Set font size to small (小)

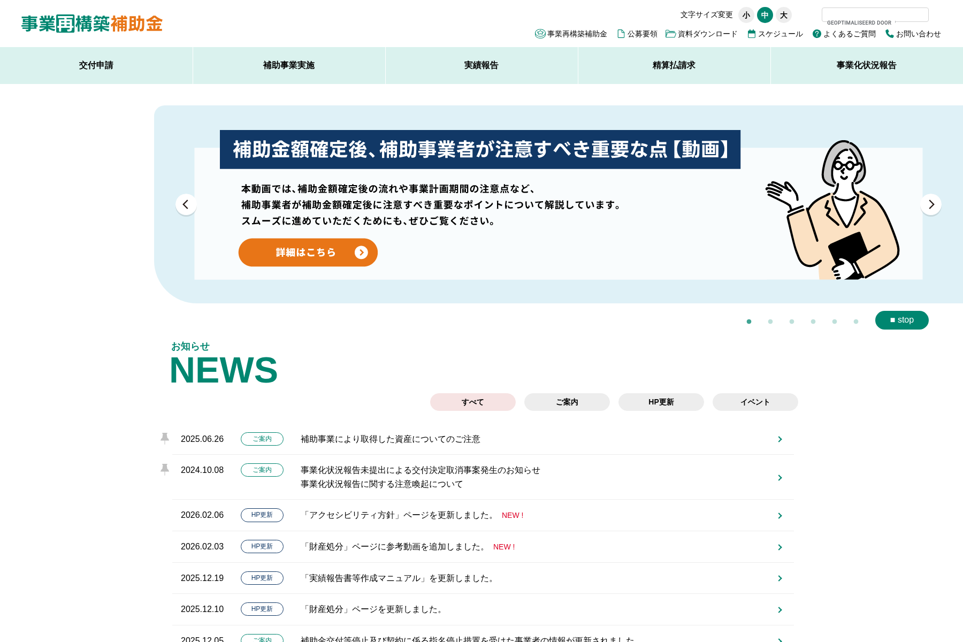(746, 15)
